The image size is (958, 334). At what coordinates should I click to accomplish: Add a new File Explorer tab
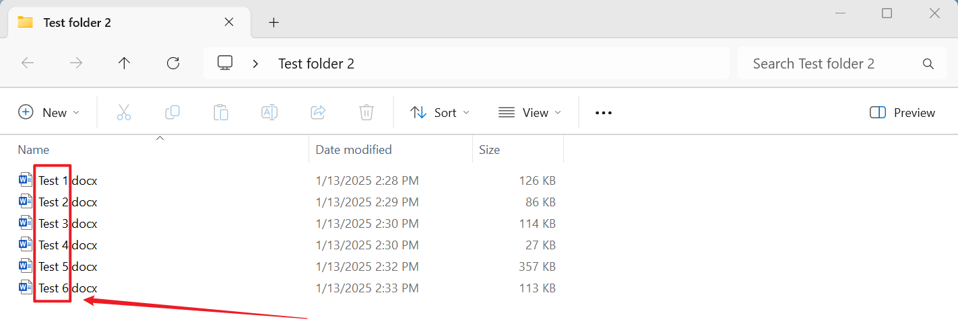(x=274, y=22)
